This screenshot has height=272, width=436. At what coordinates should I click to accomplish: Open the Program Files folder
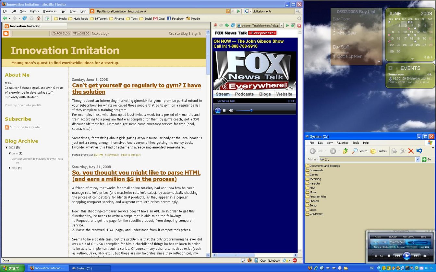[x=316, y=197]
